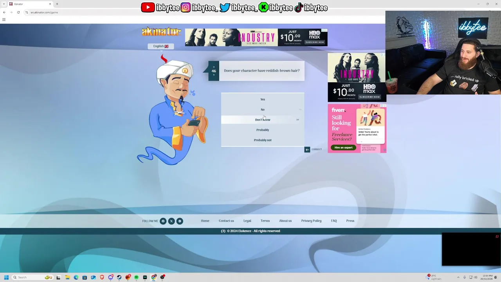501x282 pixels.
Task: View site information icon in address bar
Action: [27, 12]
